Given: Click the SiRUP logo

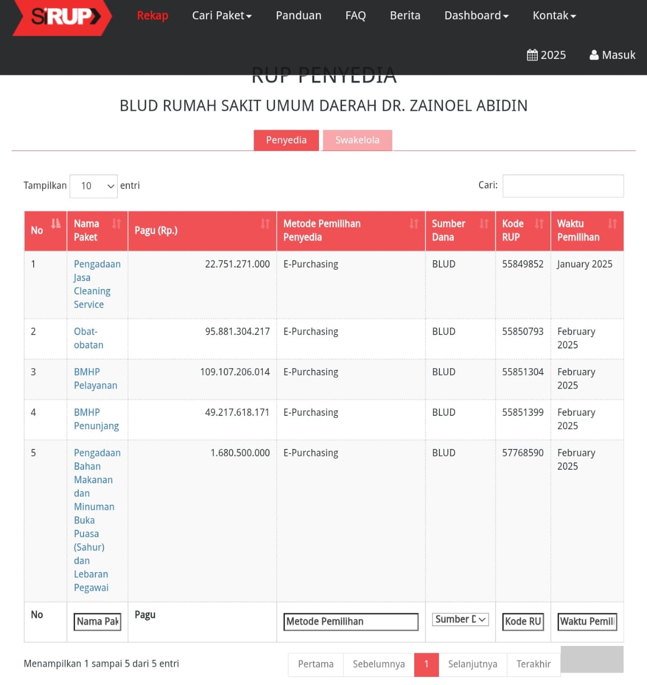Looking at the screenshot, I should pos(62,17).
